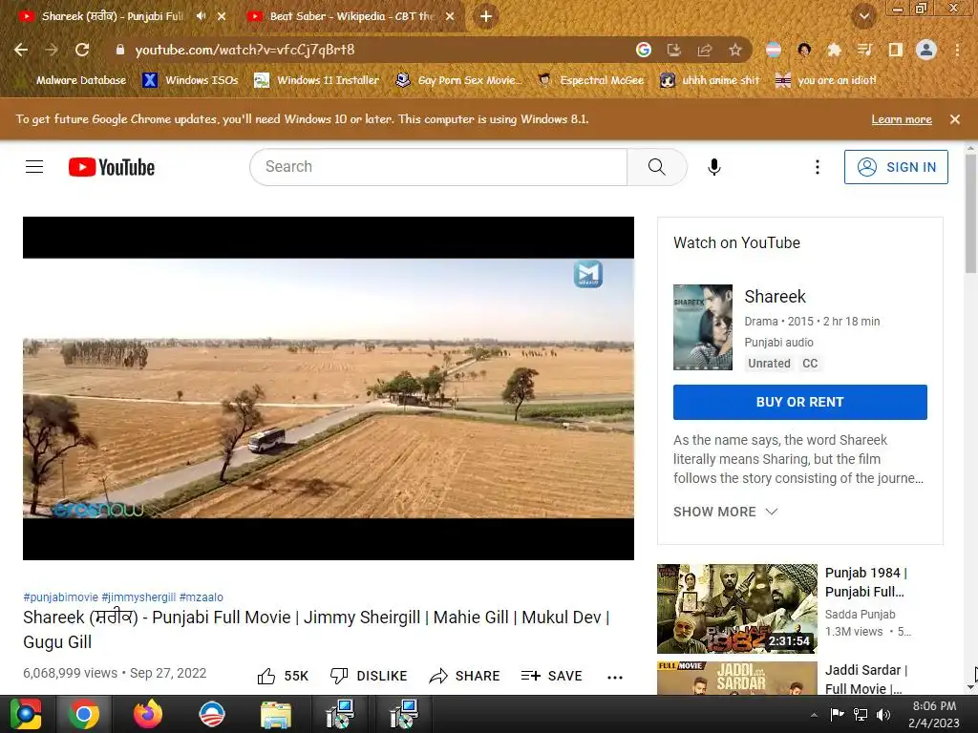This screenshot has width=978, height=733.
Task: Toggle the Chrome side panel icon
Action: pos(895,50)
